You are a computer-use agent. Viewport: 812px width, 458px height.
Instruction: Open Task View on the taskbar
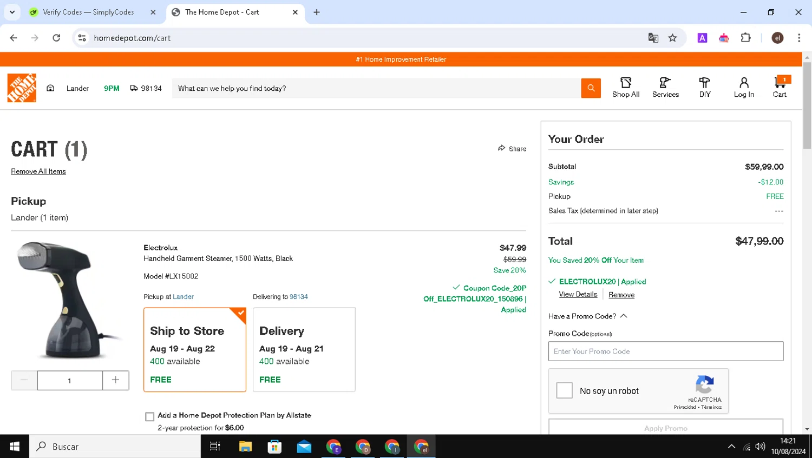[x=215, y=446]
